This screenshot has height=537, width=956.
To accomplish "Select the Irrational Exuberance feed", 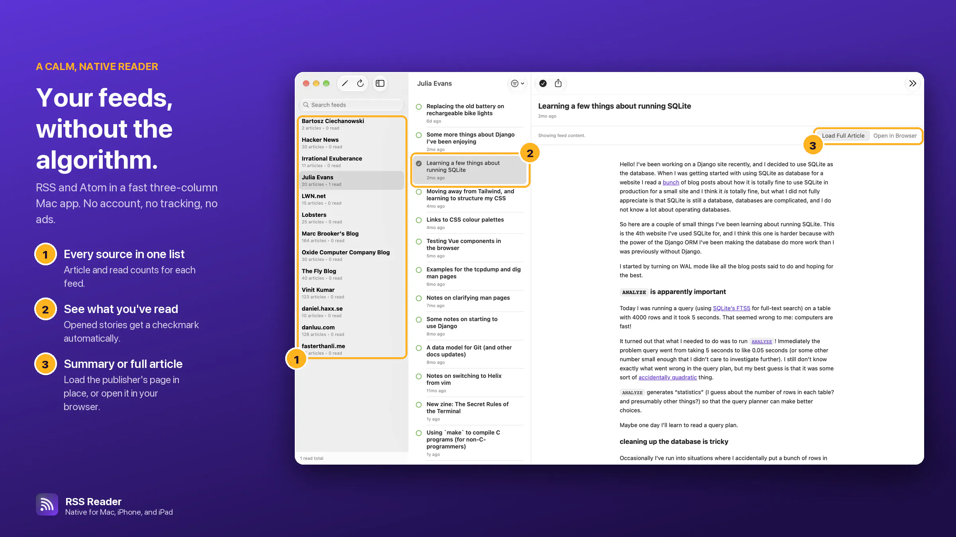I will click(351, 161).
